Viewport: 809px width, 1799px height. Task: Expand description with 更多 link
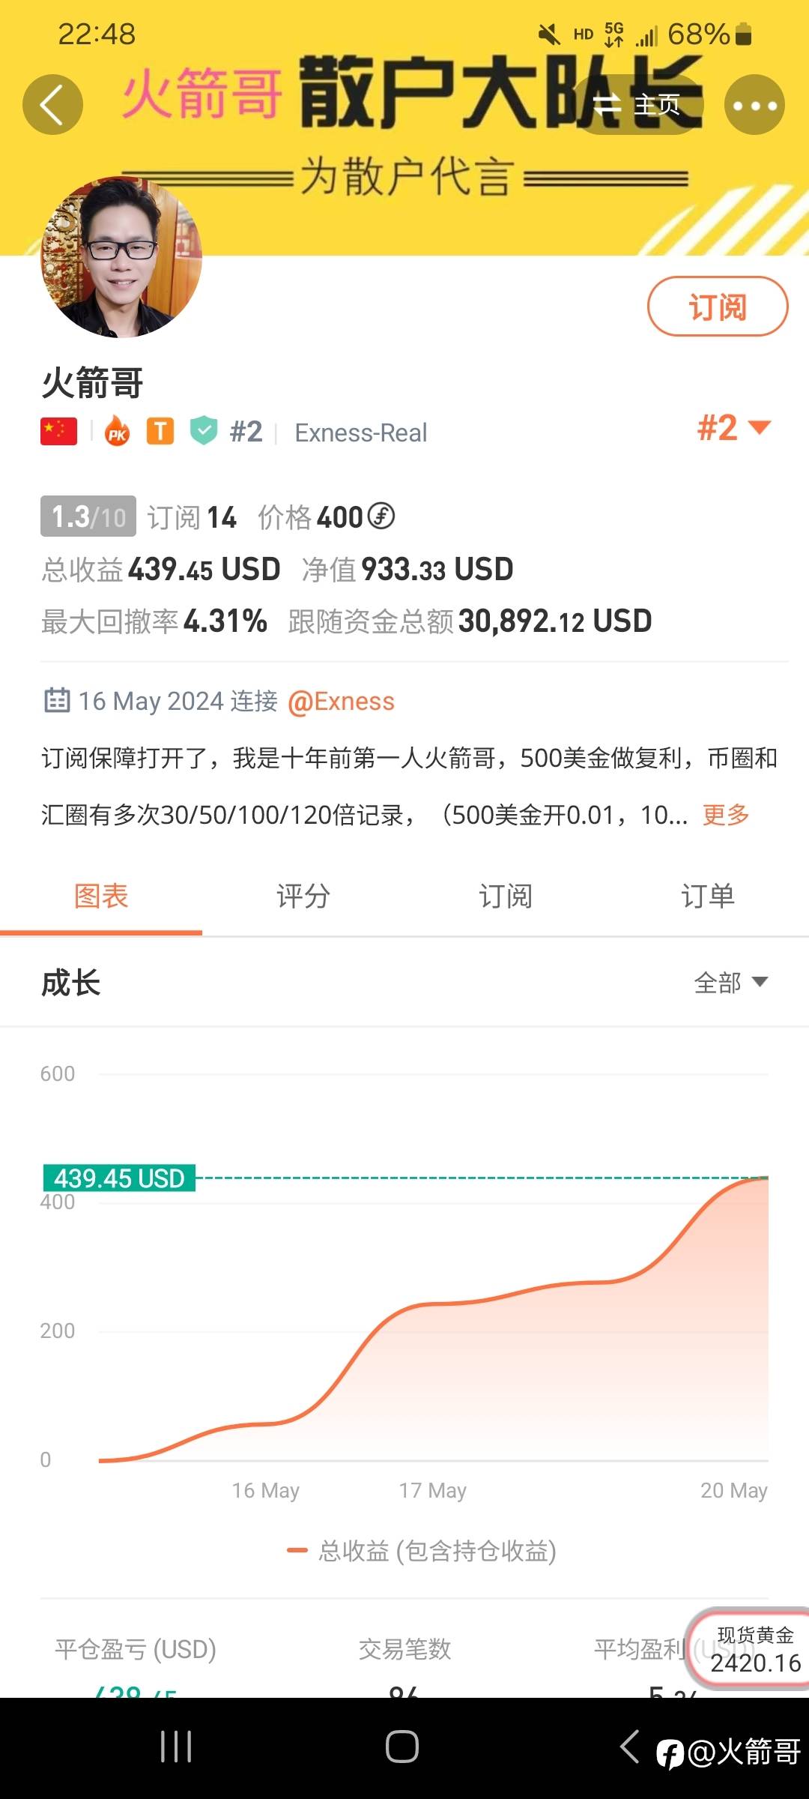point(725,814)
